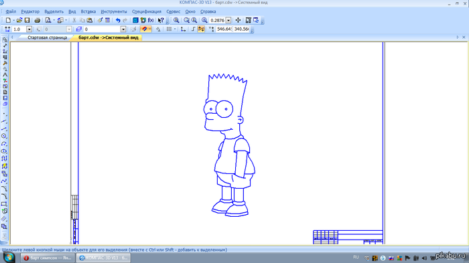The width and height of the screenshot is (469, 263).
Task: Click the X coordinate input field
Action: [x=224, y=29]
